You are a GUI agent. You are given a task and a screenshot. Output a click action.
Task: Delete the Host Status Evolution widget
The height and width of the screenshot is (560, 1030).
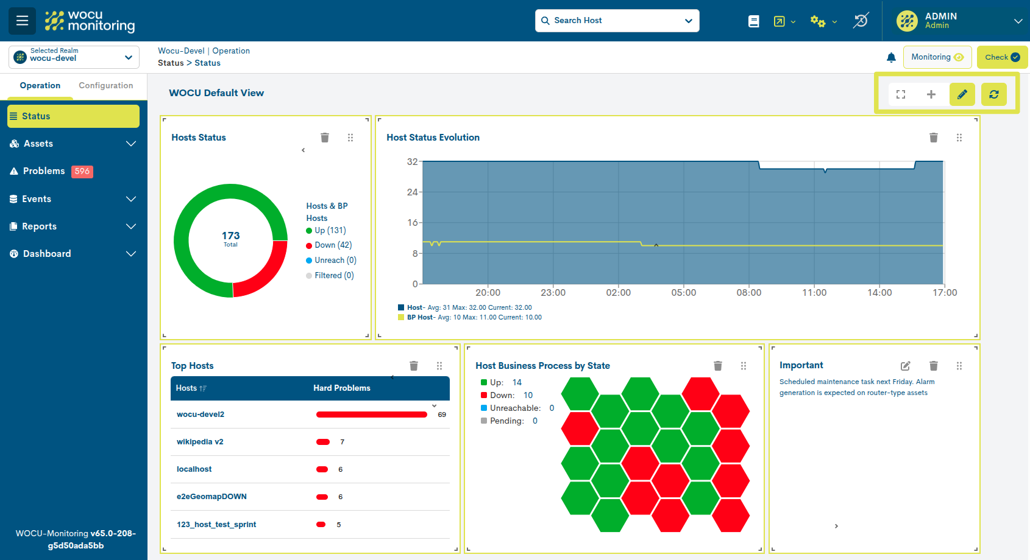933,138
